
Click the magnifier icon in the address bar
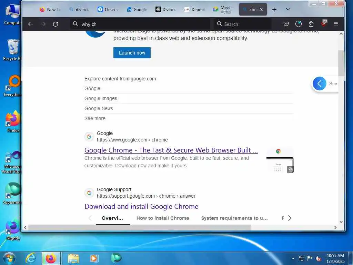tap(75, 24)
